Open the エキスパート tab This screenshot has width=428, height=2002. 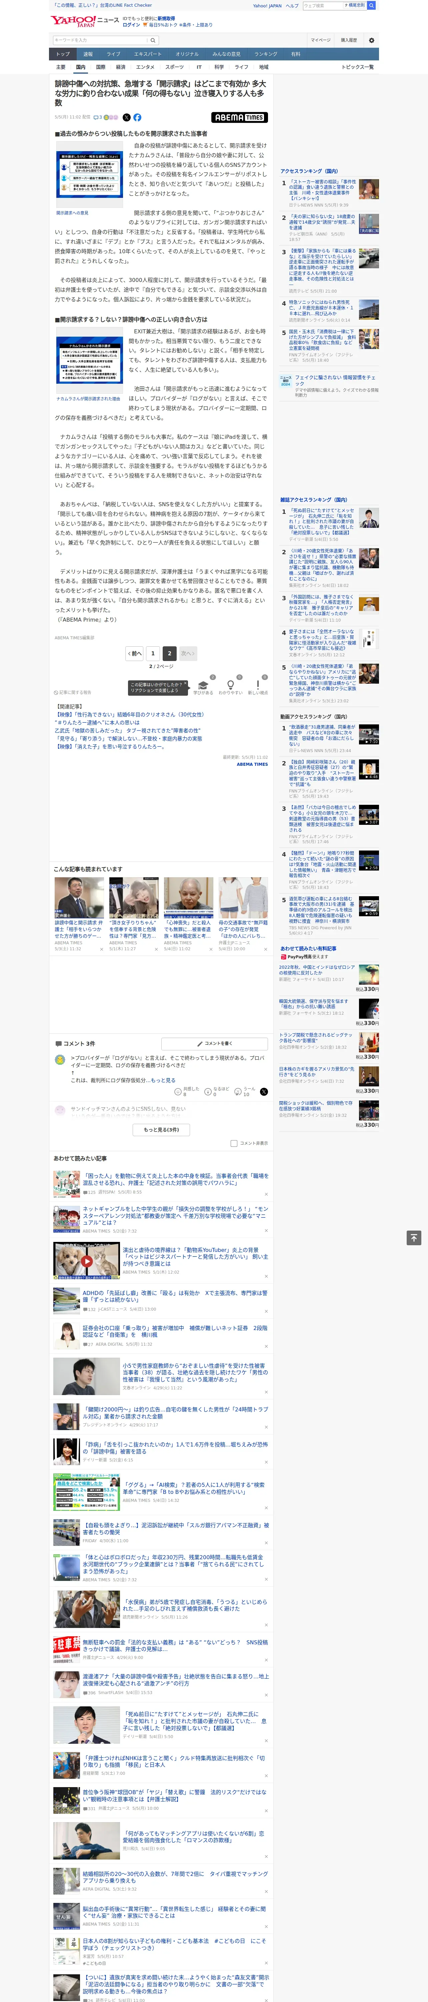(148, 54)
